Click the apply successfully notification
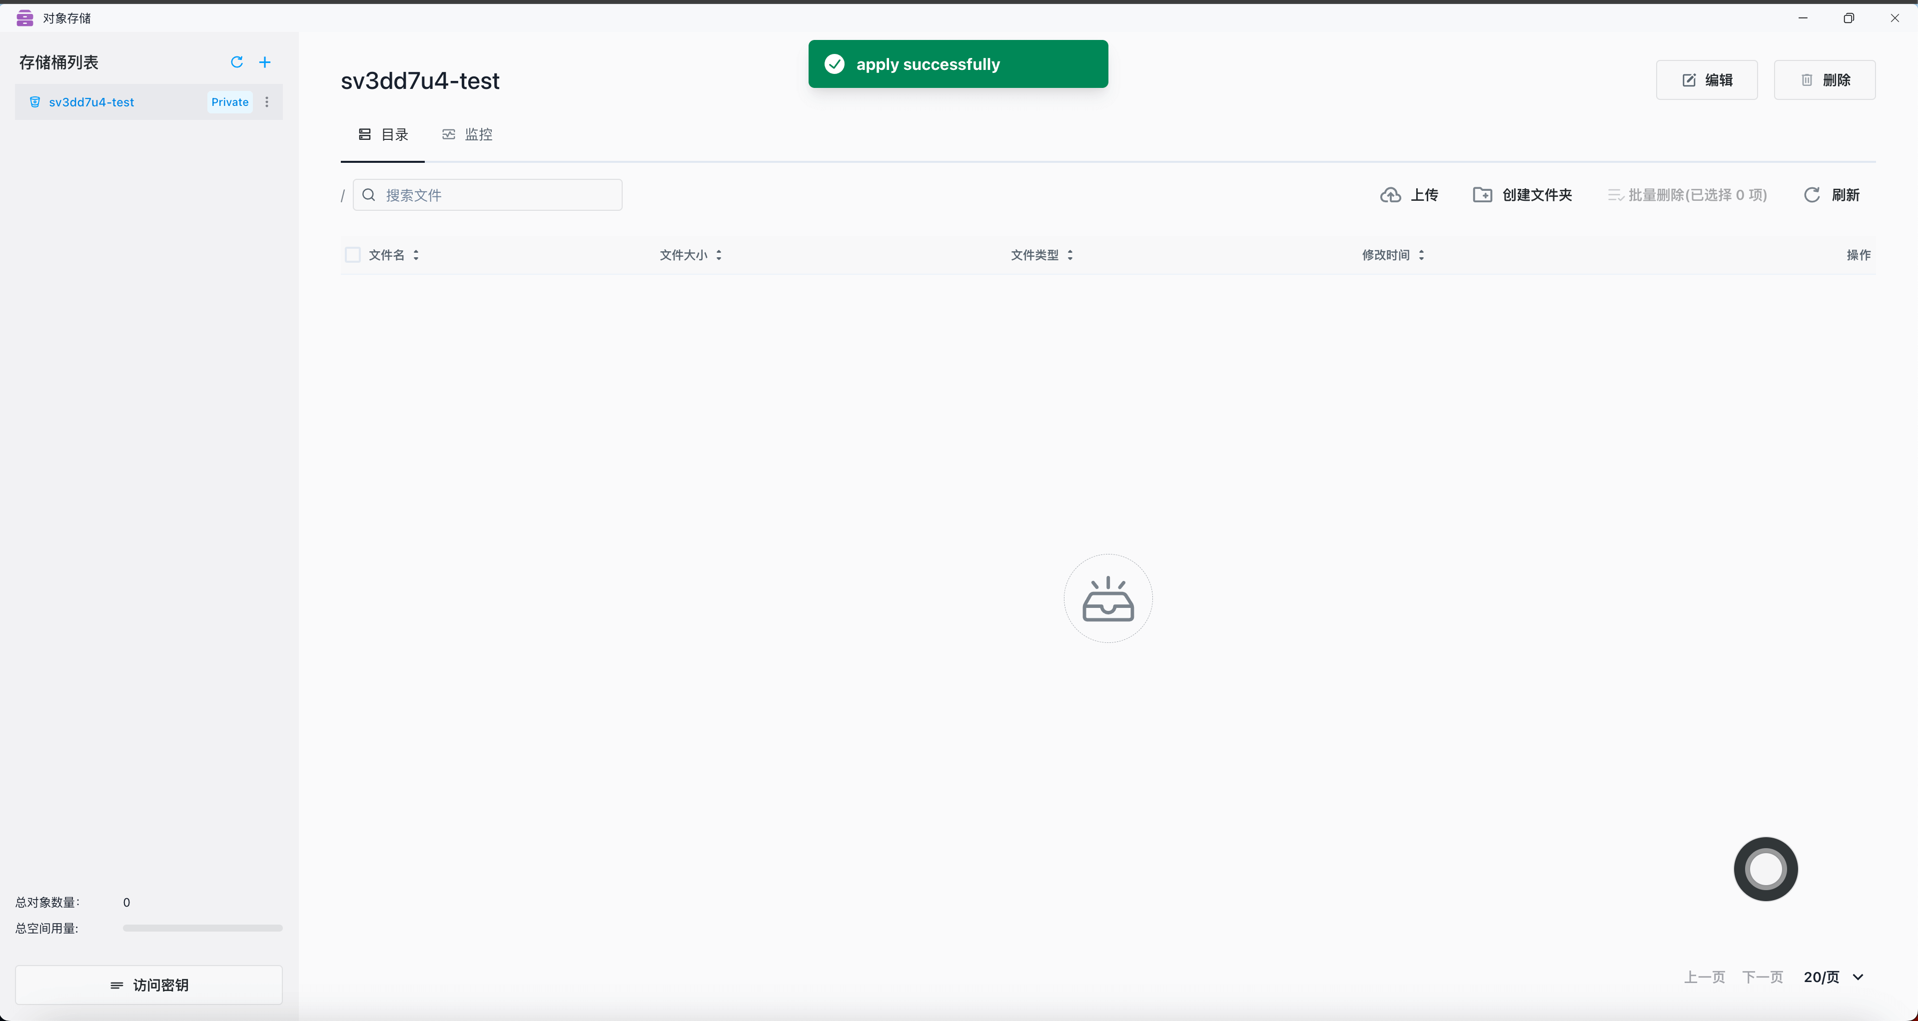The height and width of the screenshot is (1021, 1918). click(959, 64)
